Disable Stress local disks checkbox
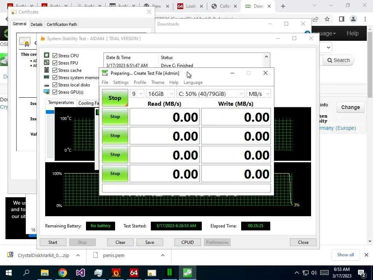 [x=55, y=85]
